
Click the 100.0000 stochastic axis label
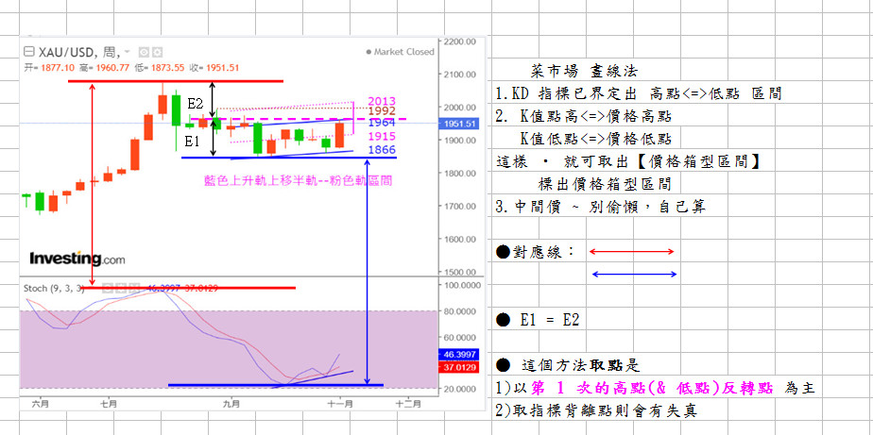460,285
